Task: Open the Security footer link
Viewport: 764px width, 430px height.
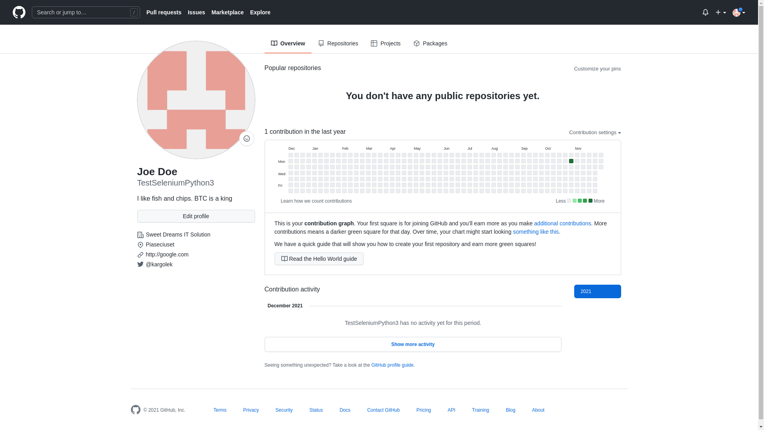Action: tap(284, 410)
